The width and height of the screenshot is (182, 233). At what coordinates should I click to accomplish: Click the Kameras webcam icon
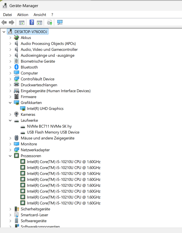(x=16, y=115)
